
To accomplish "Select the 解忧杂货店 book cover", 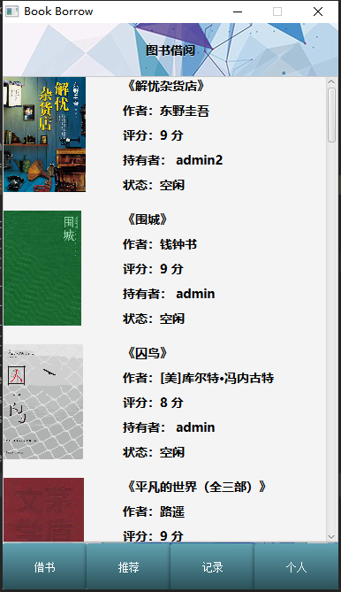I will (x=44, y=135).
